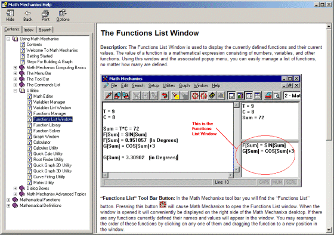Switch to the Index tab
Image resolution: width=334 pixels, height=235 pixels.
pyautogui.click(x=29, y=30)
